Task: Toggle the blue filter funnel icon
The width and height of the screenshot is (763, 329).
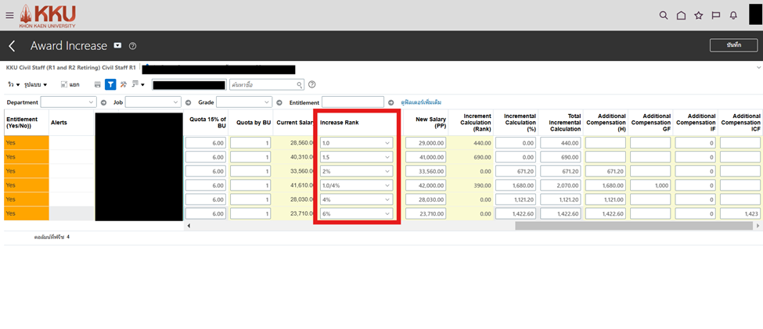Action: point(110,84)
